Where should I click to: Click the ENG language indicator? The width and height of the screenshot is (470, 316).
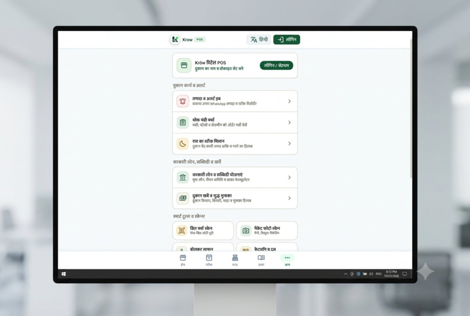pyautogui.click(x=378, y=274)
